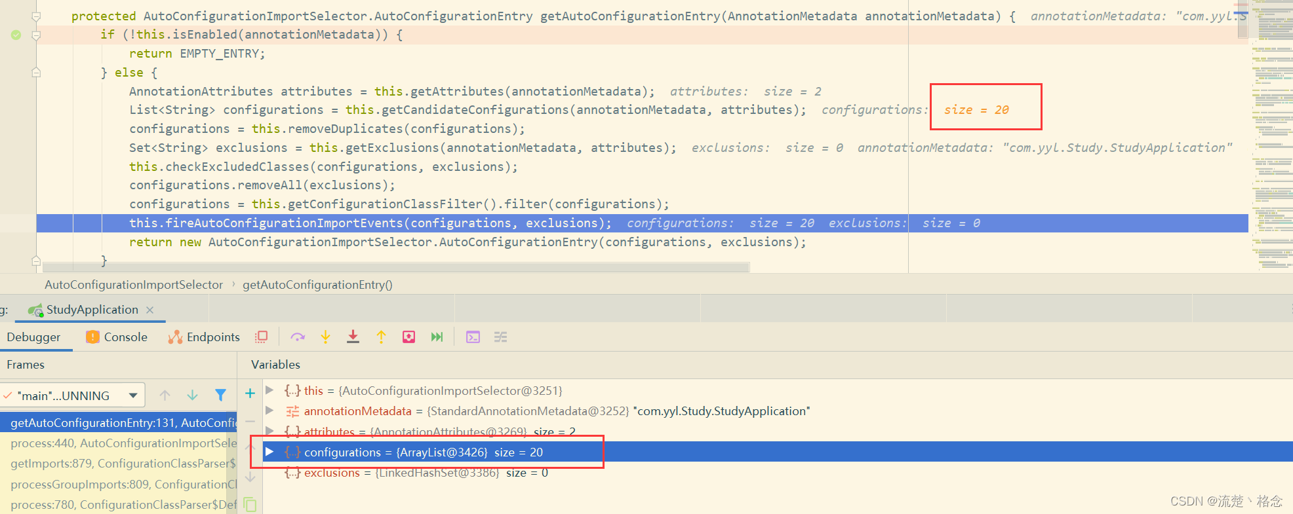Viewport: 1293px width, 514px height.
Task: Click StudyApplication run config icon
Action: (x=35, y=310)
